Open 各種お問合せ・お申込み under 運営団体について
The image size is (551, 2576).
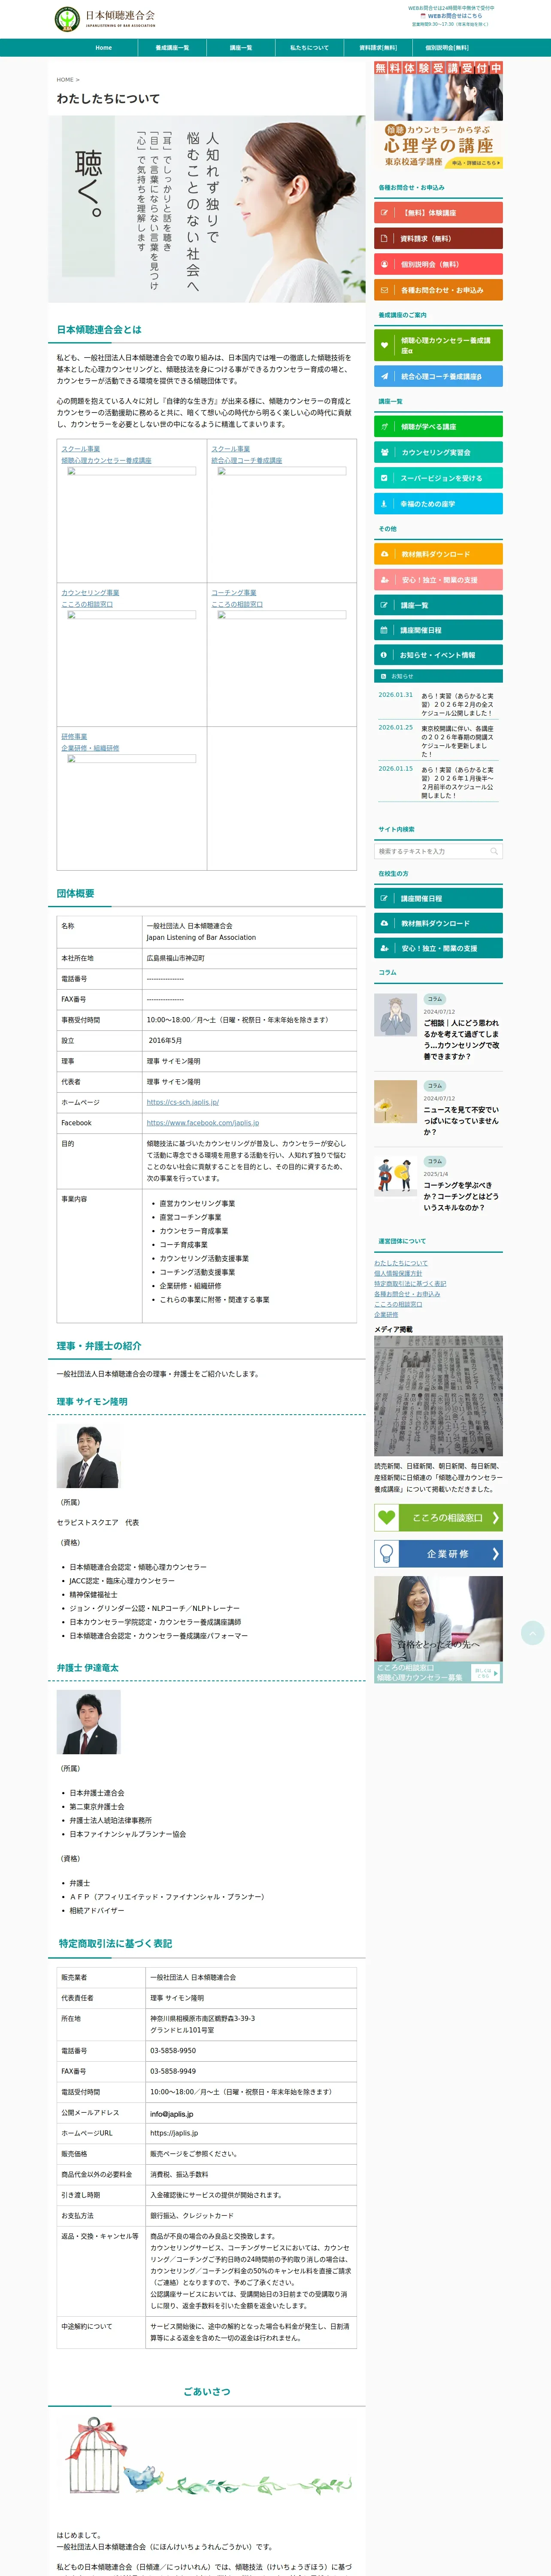point(407,1294)
